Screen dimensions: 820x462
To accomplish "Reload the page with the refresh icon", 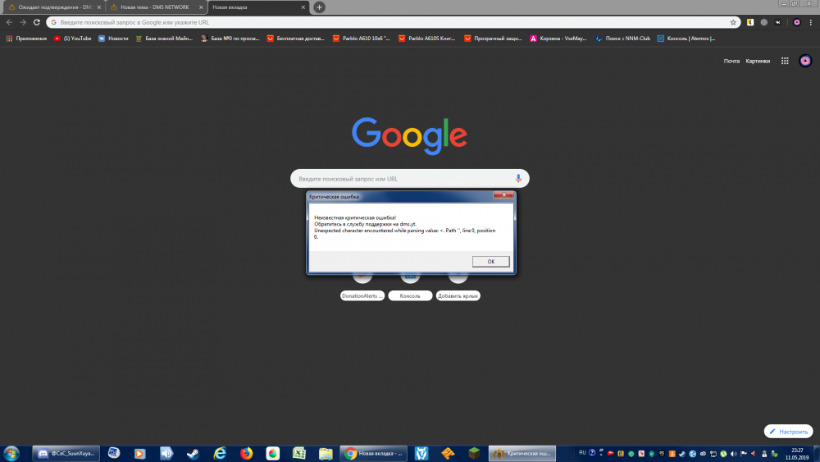I will click(37, 22).
